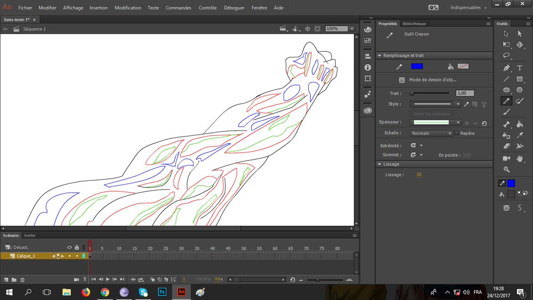The image size is (533, 300).
Task: Play the timeline animation
Action: (x=107, y=280)
